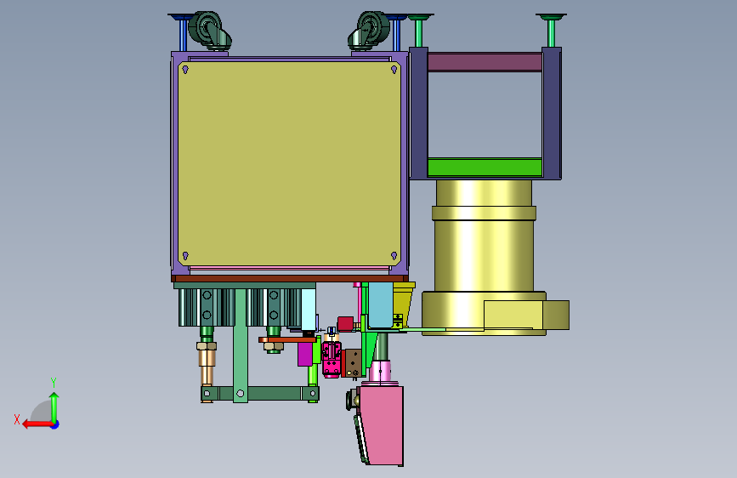This screenshot has height=478, width=737.
Task: Pick the yellow cylindrical motor housing
Action: click(484, 256)
